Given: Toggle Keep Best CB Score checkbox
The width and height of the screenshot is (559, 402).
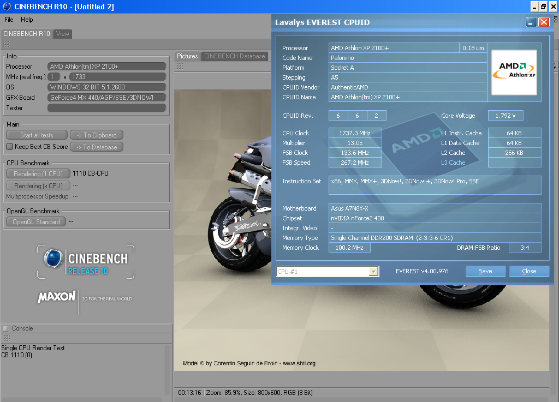Looking at the screenshot, I should click(x=10, y=146).
